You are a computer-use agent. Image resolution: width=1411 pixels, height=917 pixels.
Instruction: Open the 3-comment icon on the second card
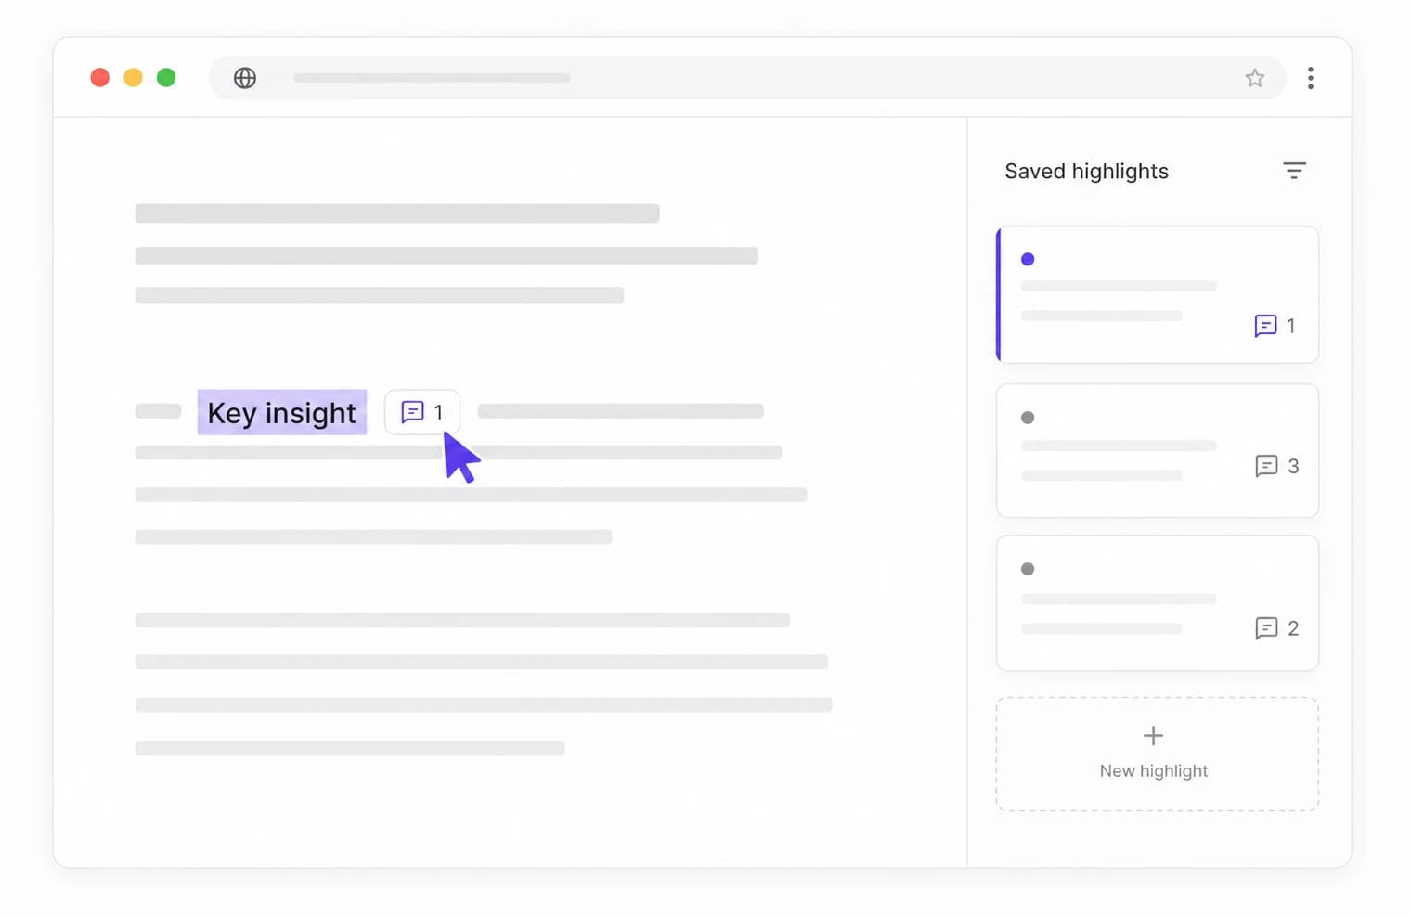pyautogui.click(x=1266, y=466)
